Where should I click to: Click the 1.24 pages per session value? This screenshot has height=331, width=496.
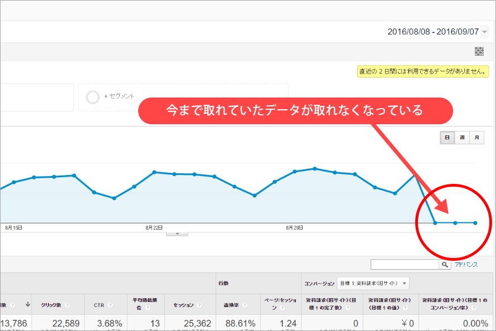288,323
